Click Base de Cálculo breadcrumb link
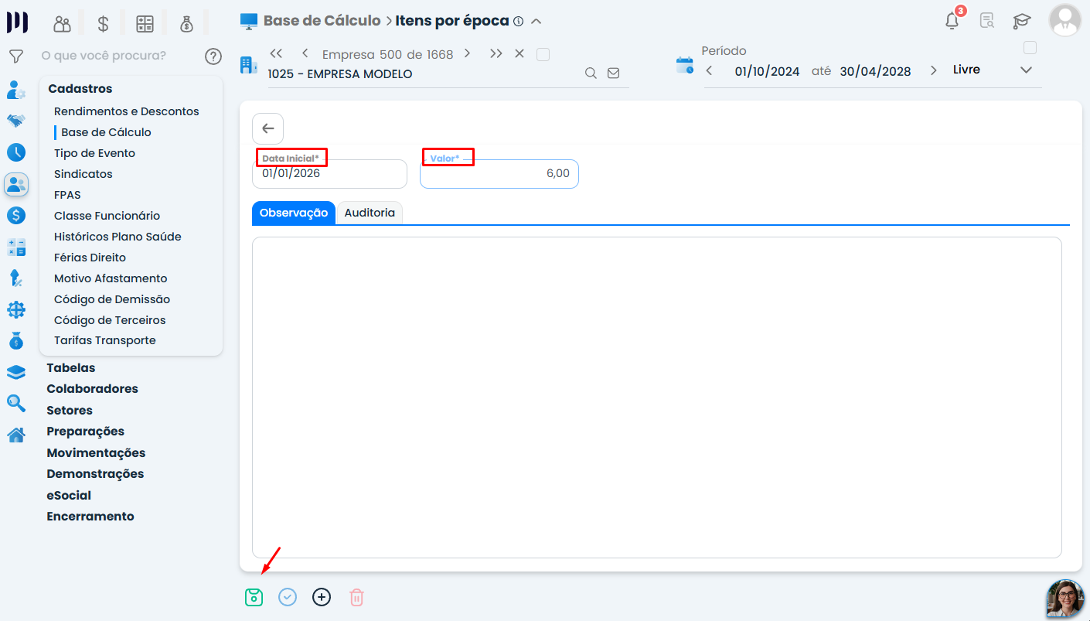Screen dimensions: 1090x621 tap(322, 21)
